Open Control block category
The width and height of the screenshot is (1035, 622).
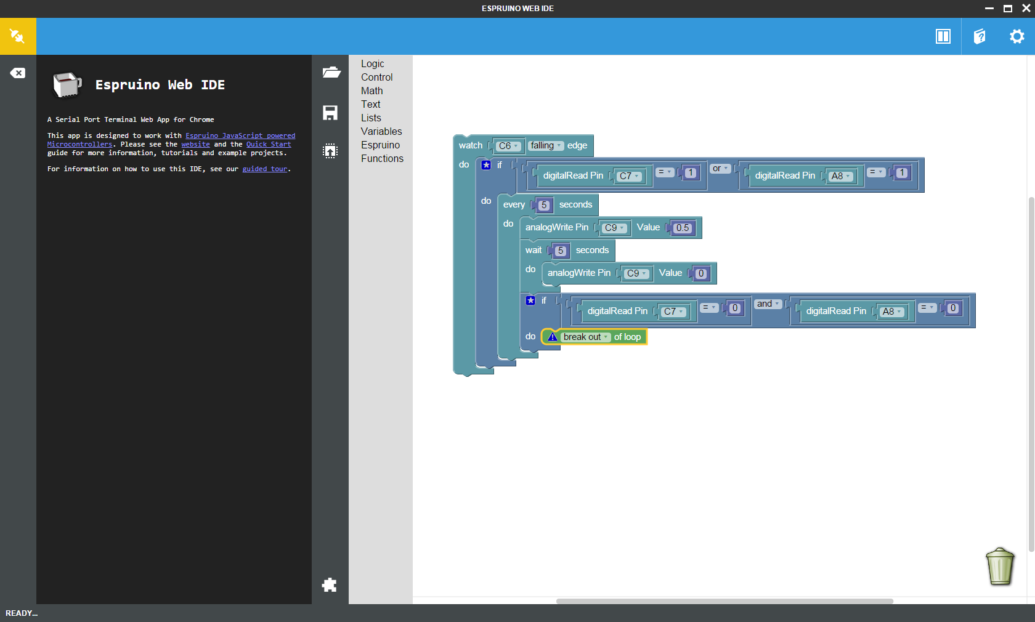(376, 77)
